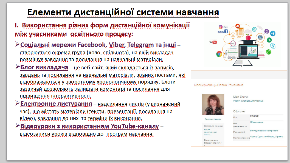This screenshot has height=163, width=290.
Task: Click the slide title "Елементи дистанційної системи навчання"
Action: pos(123,12)
